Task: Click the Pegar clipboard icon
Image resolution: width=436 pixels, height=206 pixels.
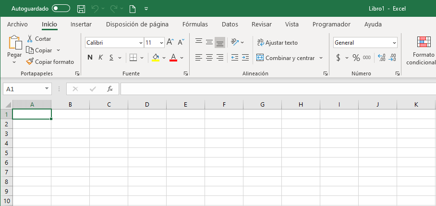Action: 15,43
